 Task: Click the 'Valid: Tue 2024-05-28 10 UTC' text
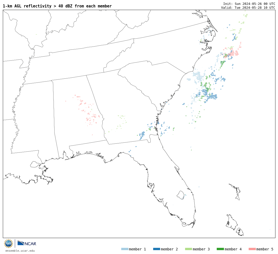(248, 8)
